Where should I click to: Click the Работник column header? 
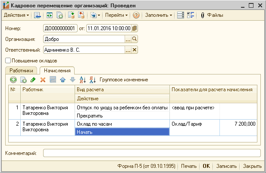click(x=48, y=94)
